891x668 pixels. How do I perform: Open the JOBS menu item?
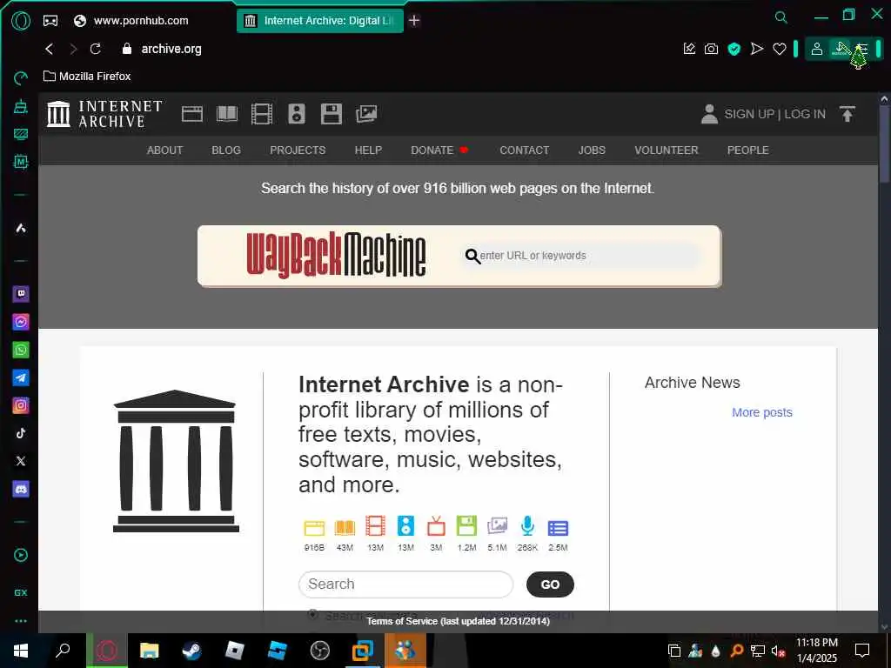click(x=592, y=150)
